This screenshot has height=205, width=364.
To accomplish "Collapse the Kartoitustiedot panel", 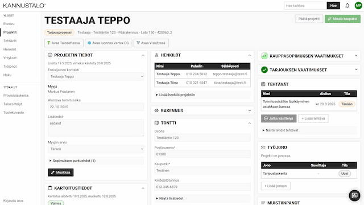I will 143,188.
